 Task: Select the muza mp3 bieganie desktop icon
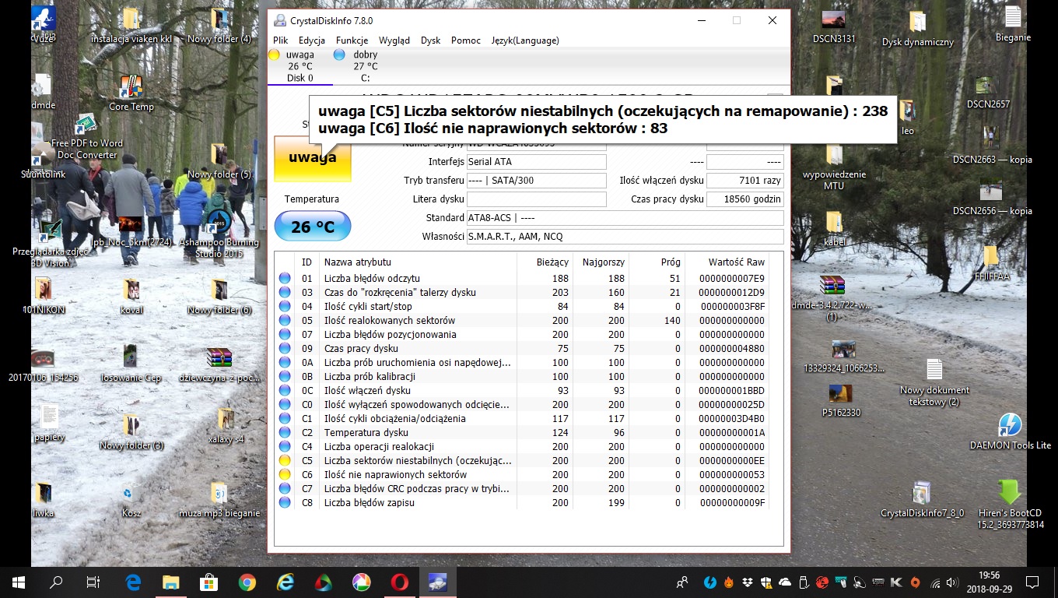[x=219, y=500]
